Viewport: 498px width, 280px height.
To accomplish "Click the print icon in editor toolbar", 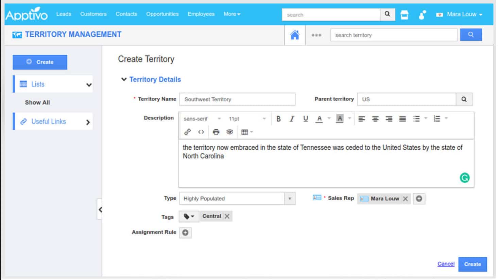I will 216,132.
